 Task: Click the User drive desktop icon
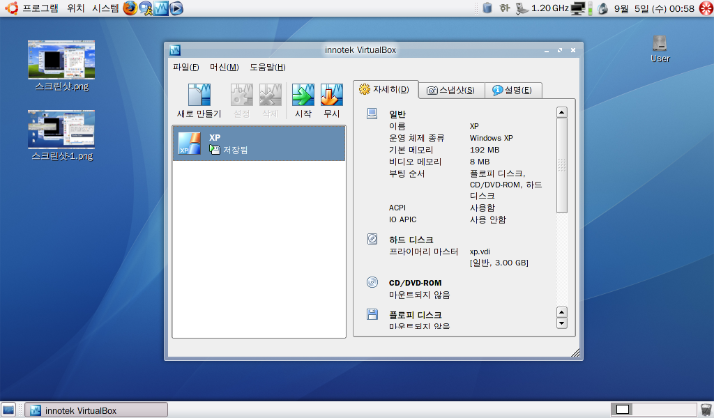pyautogui.click(x=660, y=49)
